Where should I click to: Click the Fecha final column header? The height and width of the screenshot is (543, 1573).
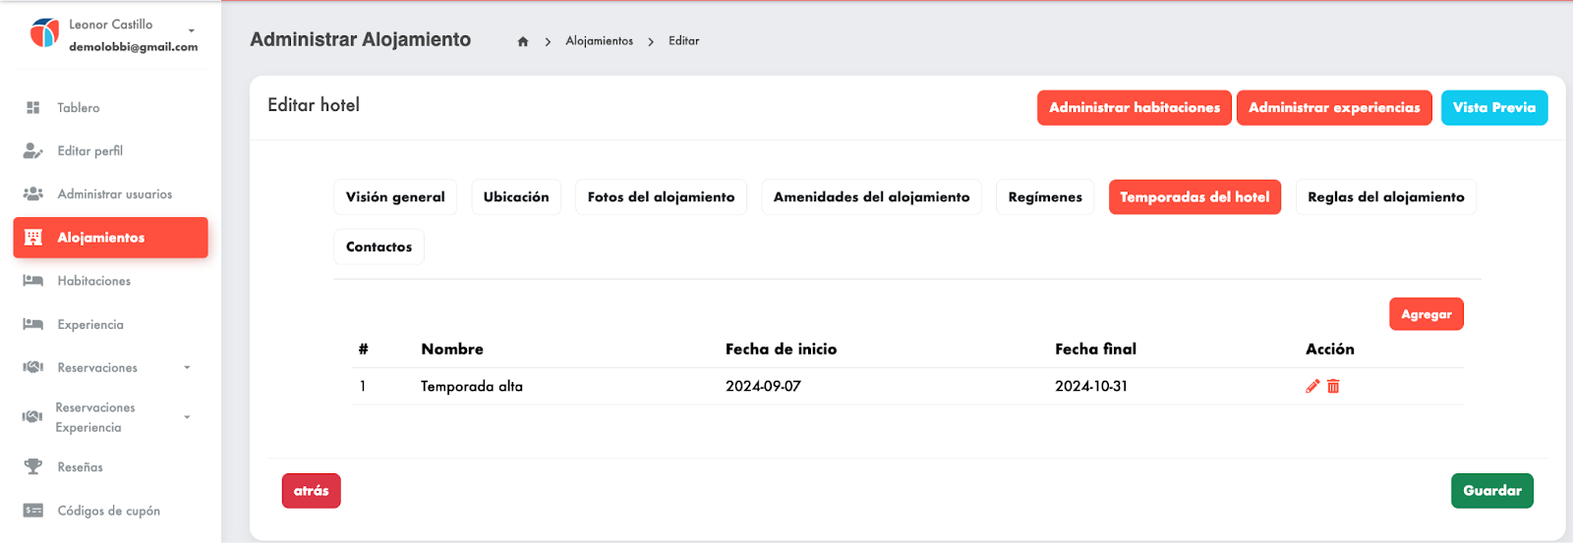[1095, 349]
